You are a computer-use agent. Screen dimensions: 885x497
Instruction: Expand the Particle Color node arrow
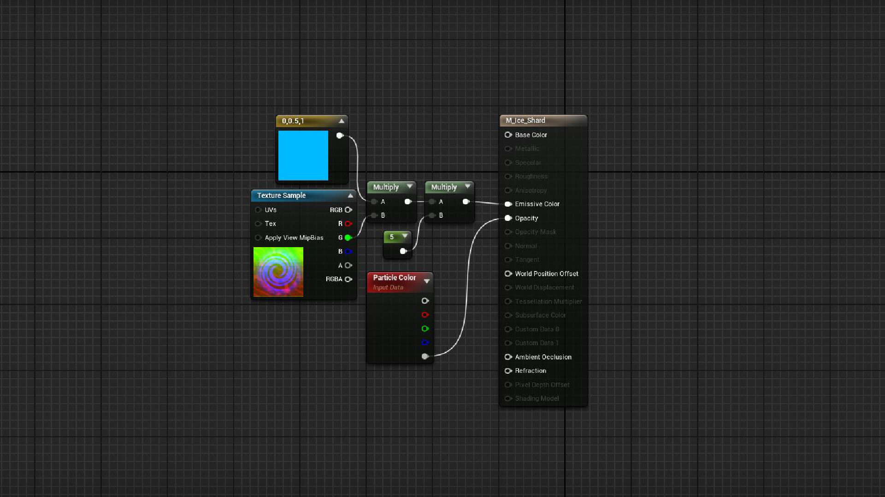click(427, 281)
